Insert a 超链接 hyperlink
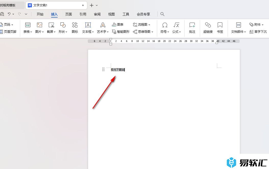This screenshot has height=169, width=269. (x=208, y=28)
